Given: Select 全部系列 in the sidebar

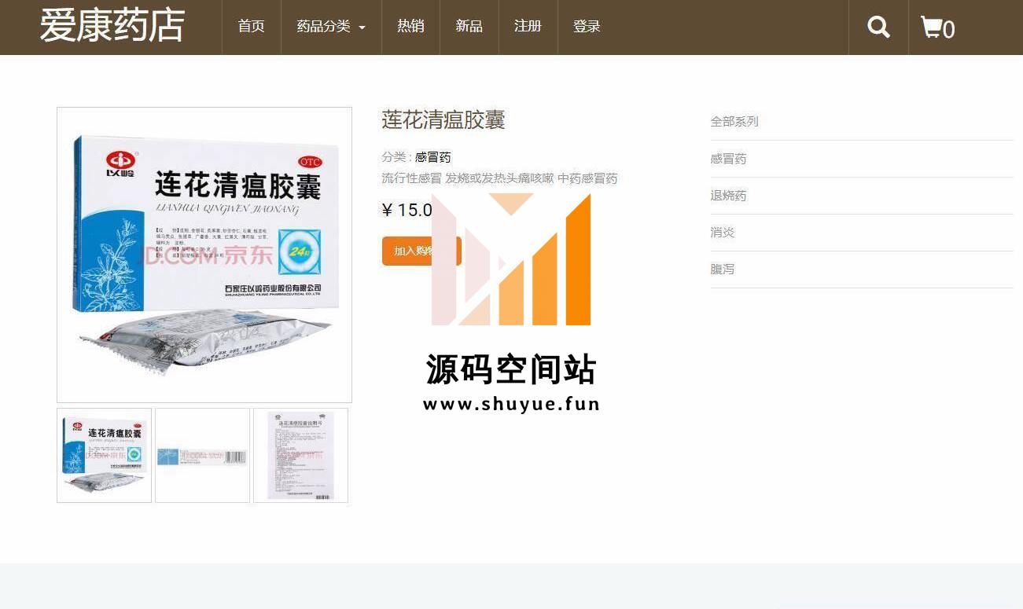Looking at the screenshot, I should (734, 122).
